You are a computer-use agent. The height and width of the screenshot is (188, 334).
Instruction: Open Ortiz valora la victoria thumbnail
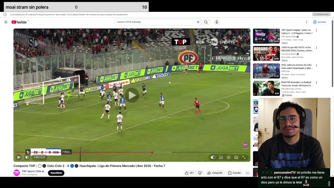pos(266,71)
